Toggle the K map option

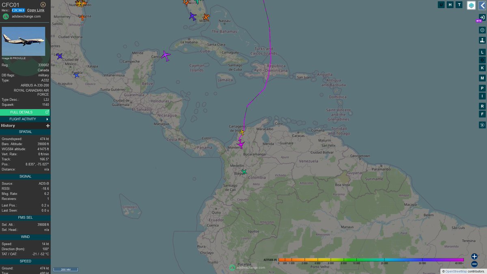click(x=482, y=68)
